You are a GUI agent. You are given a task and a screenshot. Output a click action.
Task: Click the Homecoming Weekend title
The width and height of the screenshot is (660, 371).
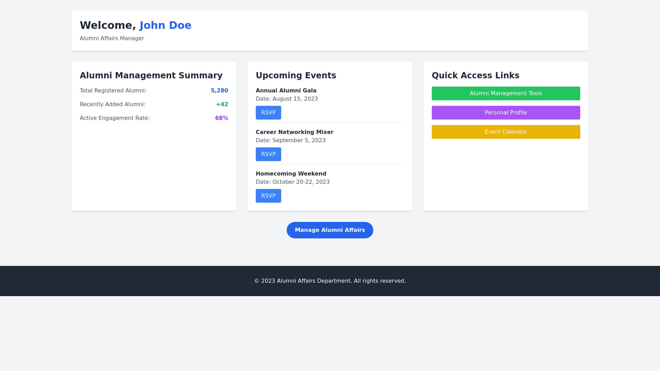291,174
